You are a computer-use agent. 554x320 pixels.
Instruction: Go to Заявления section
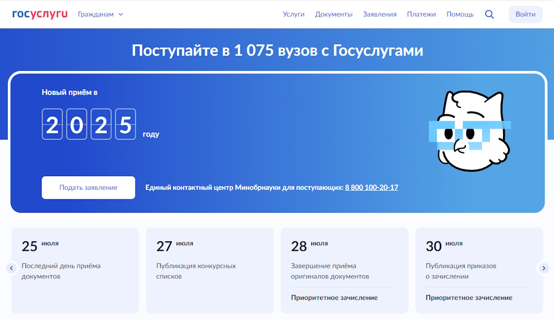coord(379,14)
